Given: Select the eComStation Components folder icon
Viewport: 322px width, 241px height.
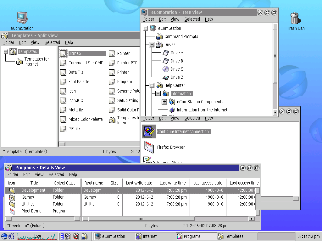Looking at the screenshot, I should click(172, 102).
